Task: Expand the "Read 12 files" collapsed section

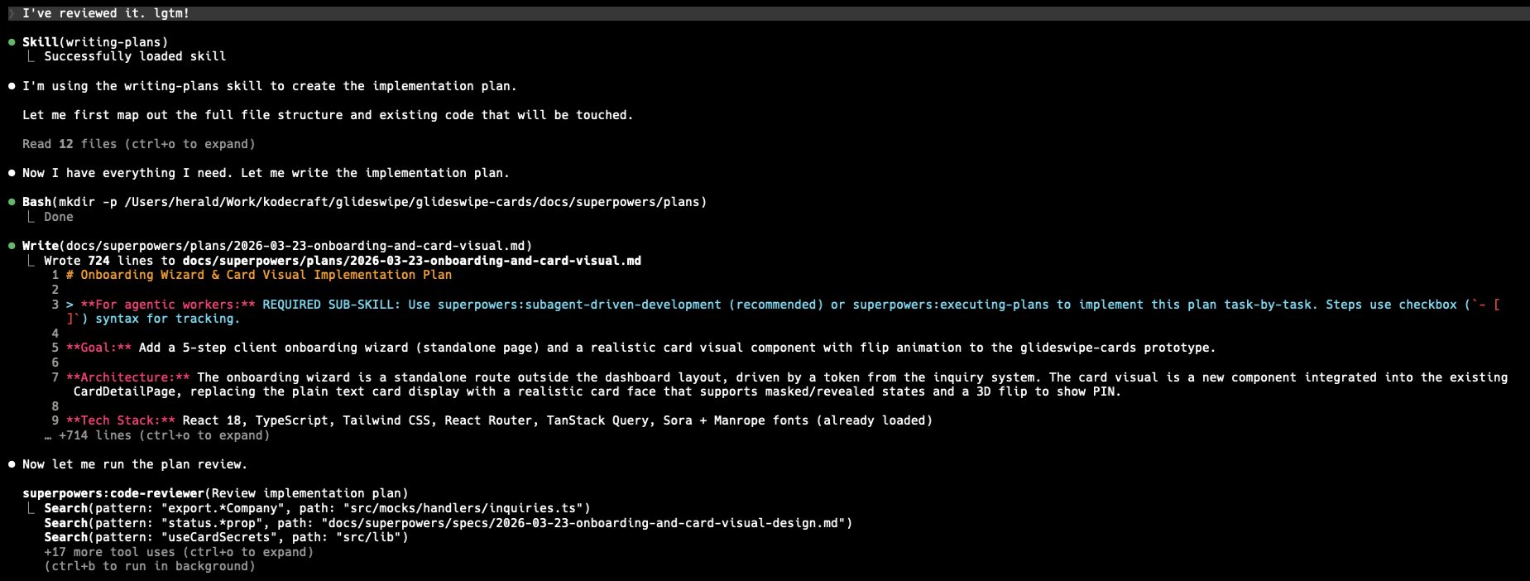Action: pyautogui.click(x=138, y=144)
